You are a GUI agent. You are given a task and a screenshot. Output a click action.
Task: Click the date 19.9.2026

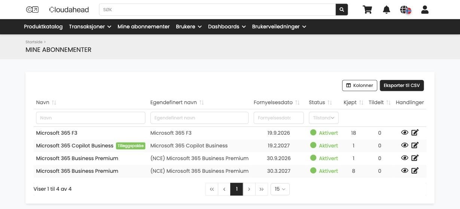coord(279,133)
